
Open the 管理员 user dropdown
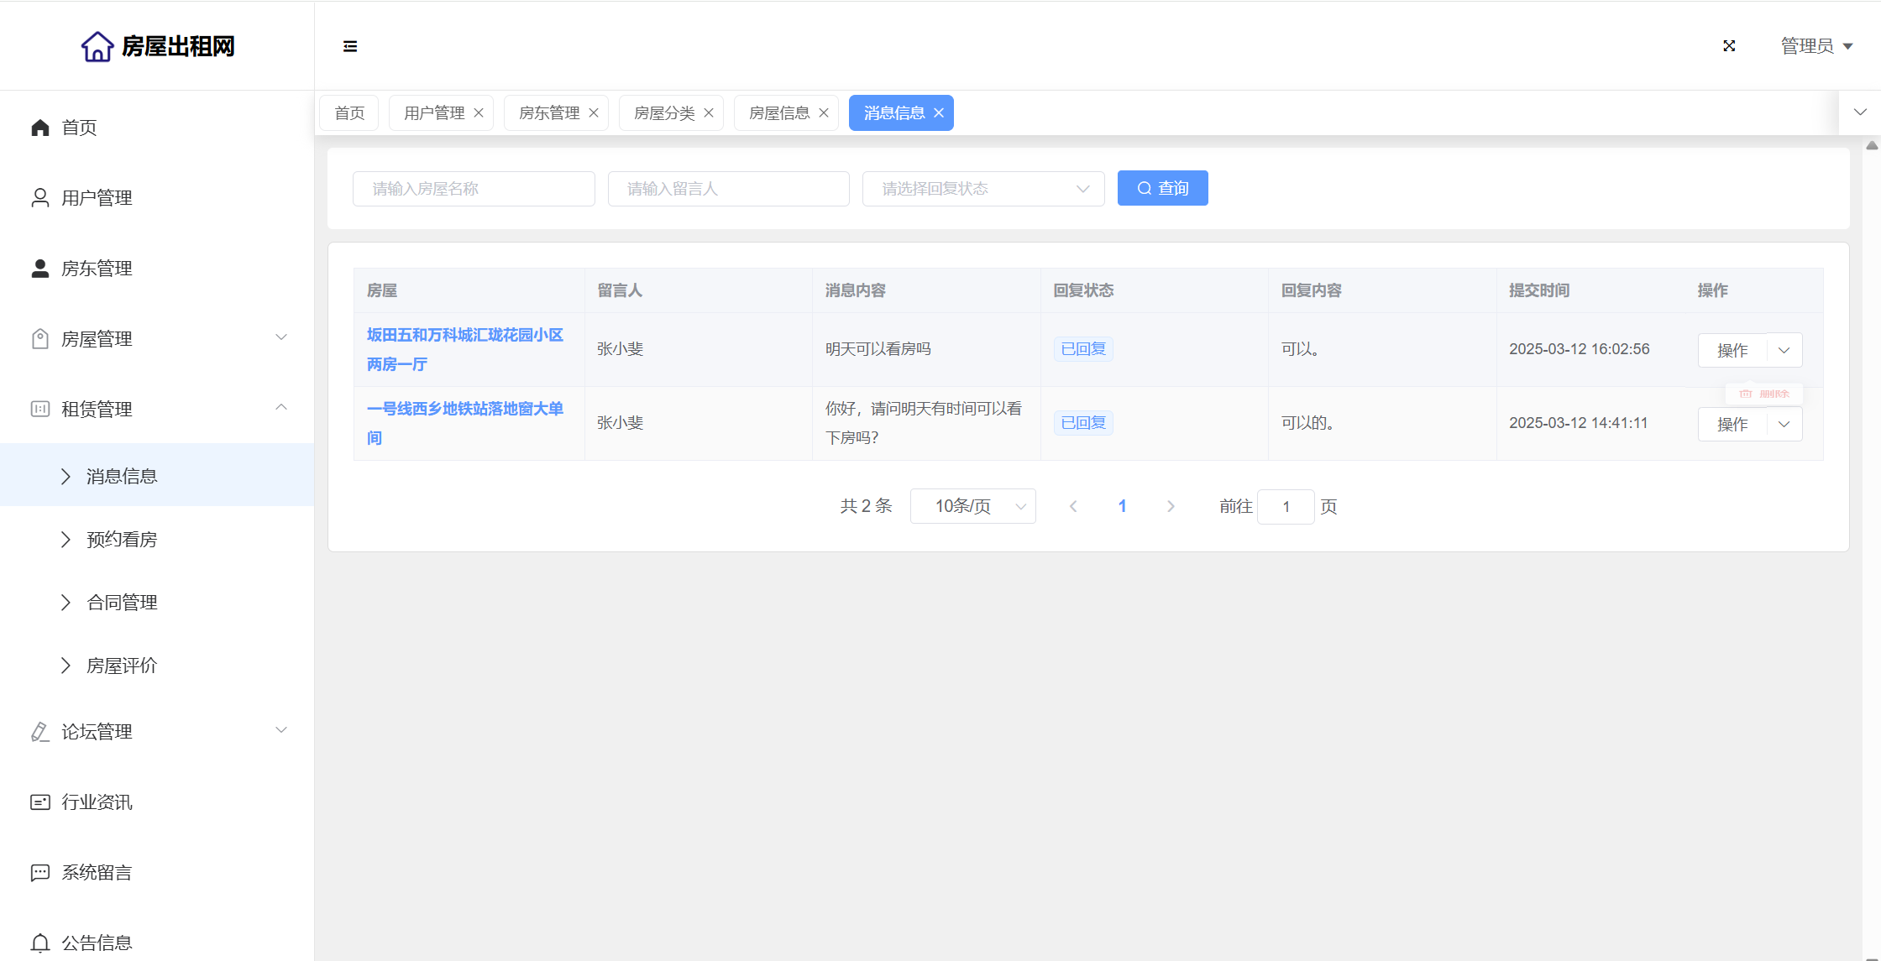pyautogui.click(x=1816, y=46)
